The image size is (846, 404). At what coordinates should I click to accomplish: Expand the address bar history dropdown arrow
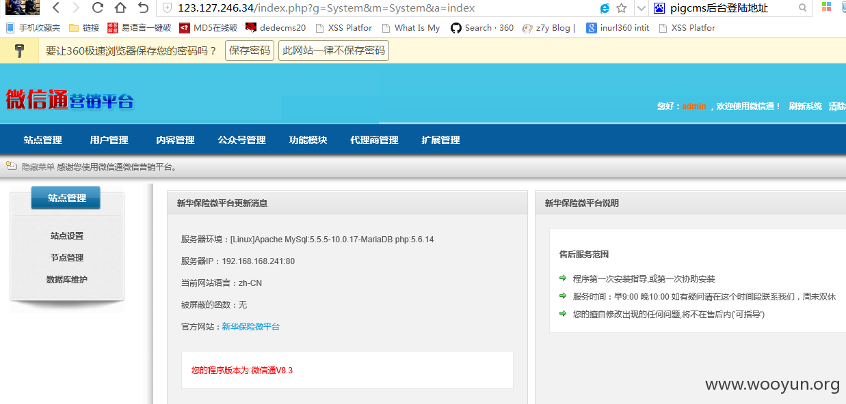point(641,8)
